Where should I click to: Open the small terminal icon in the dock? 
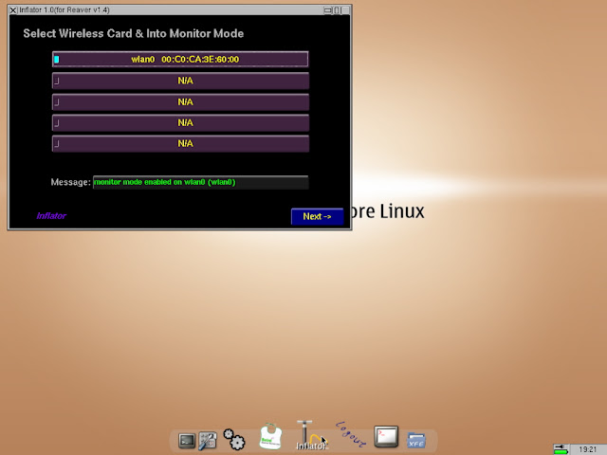[187, 441]
